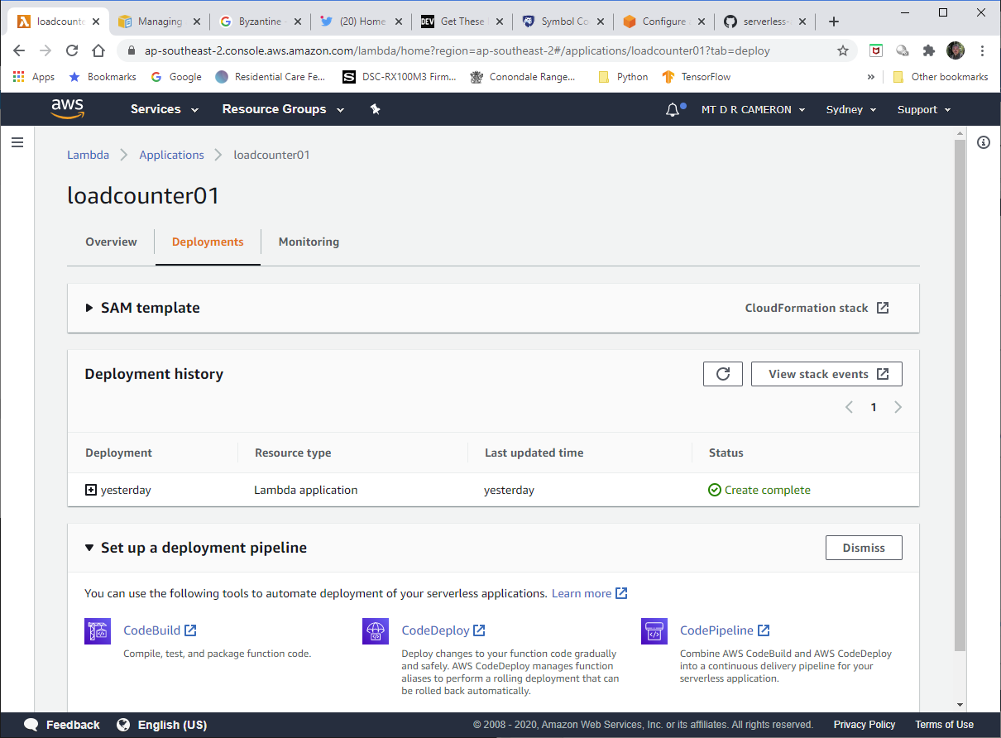Viewport: 1001px width, 738px height.
Task: Open the CodeBuild link
Action: click(160, 630)
